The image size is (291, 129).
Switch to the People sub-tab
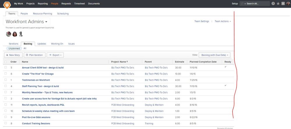click(x=24, y=14)
